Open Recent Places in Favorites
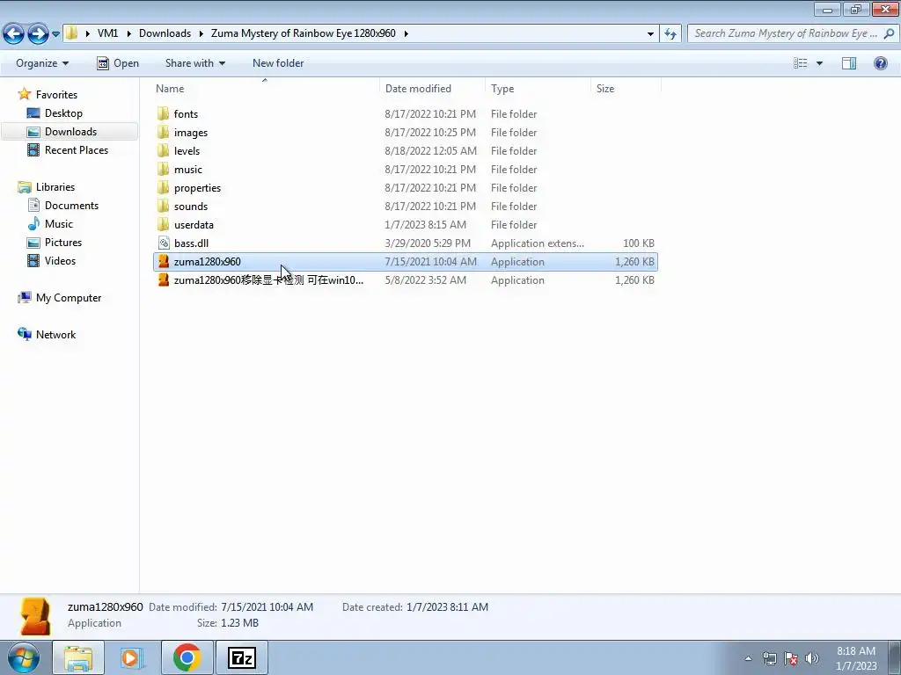This screenshot has height=675, width=901. (x=77, y=149)
